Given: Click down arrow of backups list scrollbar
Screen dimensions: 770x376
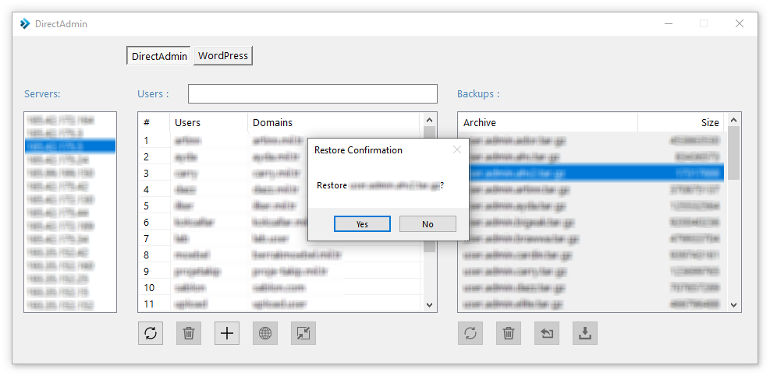Looking at the screenshot, I should (x=733, y=305).
